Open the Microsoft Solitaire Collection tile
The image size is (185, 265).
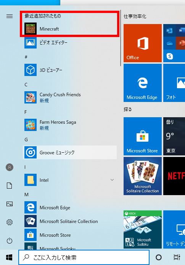pos(143,176)
